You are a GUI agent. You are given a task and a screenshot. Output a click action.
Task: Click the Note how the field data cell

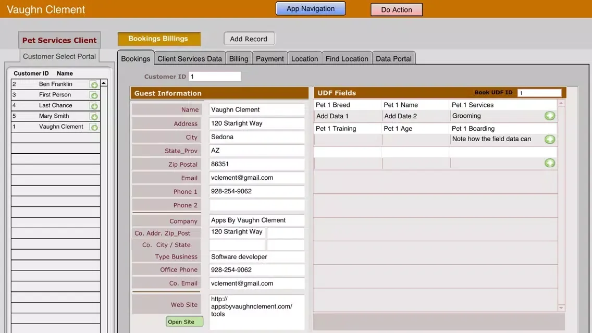click(x=496, y=139)
